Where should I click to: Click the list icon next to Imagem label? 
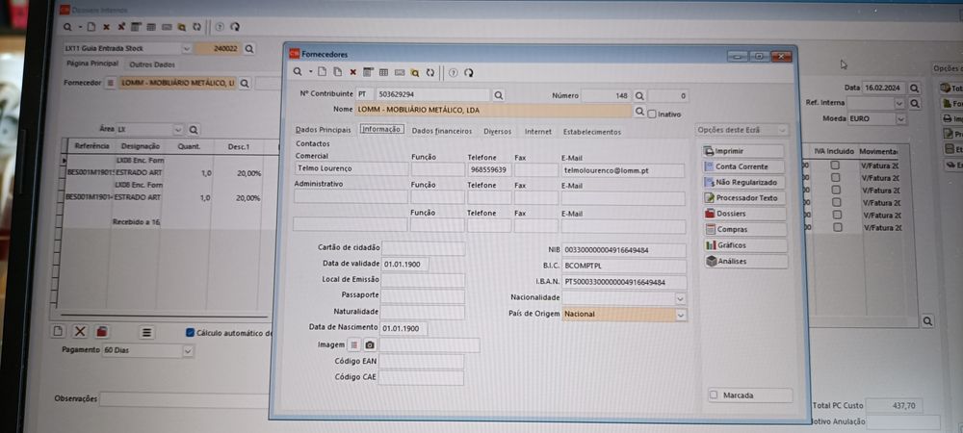click(x=354, y=345)
